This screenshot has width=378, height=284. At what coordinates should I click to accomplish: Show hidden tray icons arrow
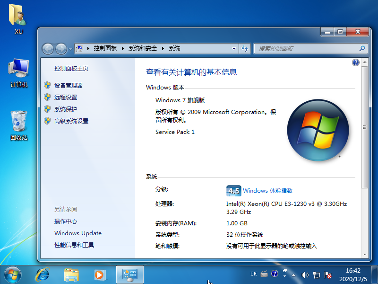click(293, 275)
